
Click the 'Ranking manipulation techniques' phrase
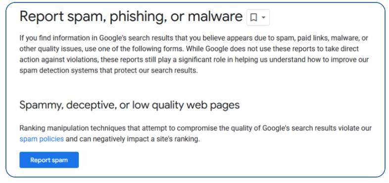coord(72,128)
